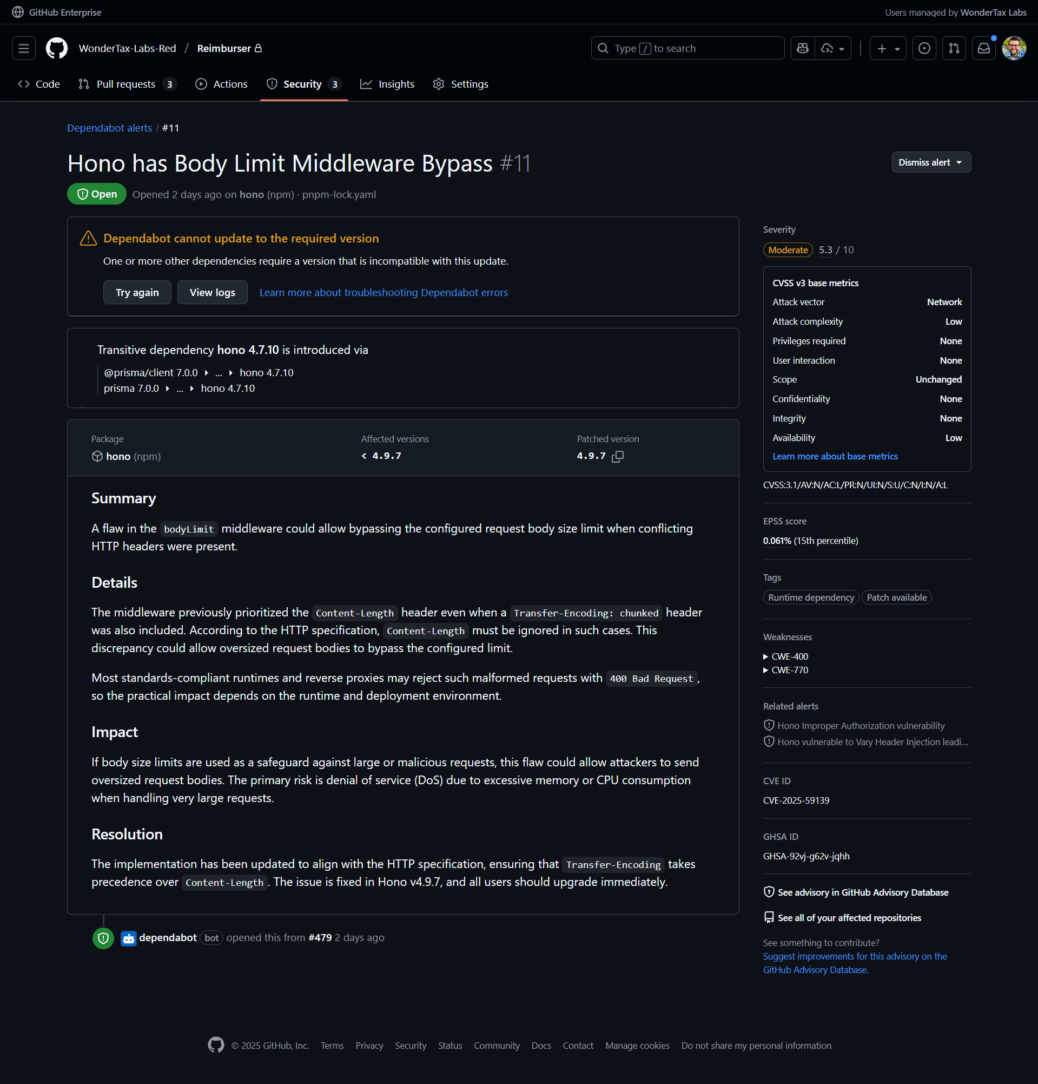Click the Runtime dependency tag
The height and width of the screenshot is (1084, 1038).
[x=811, y=597]
